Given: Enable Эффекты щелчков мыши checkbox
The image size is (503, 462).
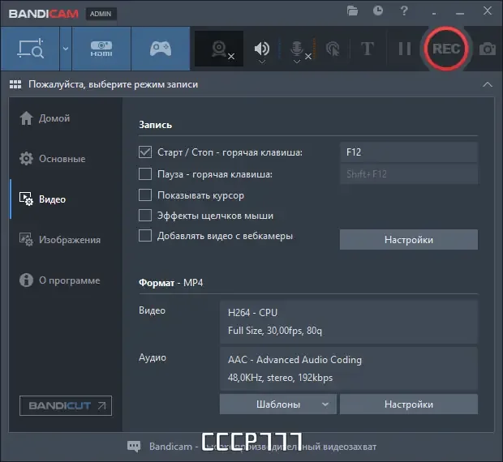Looking at the screenshot, I should pyautogui.click(x=145, y=216).
